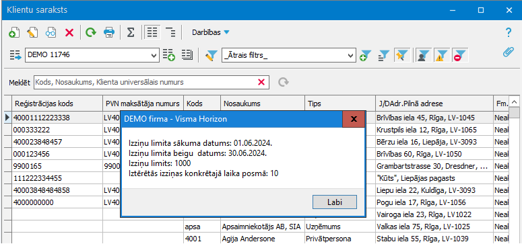This screenshot has width=522, height=244.
Task: Select the address Pogu iela 17, Rīga
Action: pyautogui.click(x=434, y=202)
